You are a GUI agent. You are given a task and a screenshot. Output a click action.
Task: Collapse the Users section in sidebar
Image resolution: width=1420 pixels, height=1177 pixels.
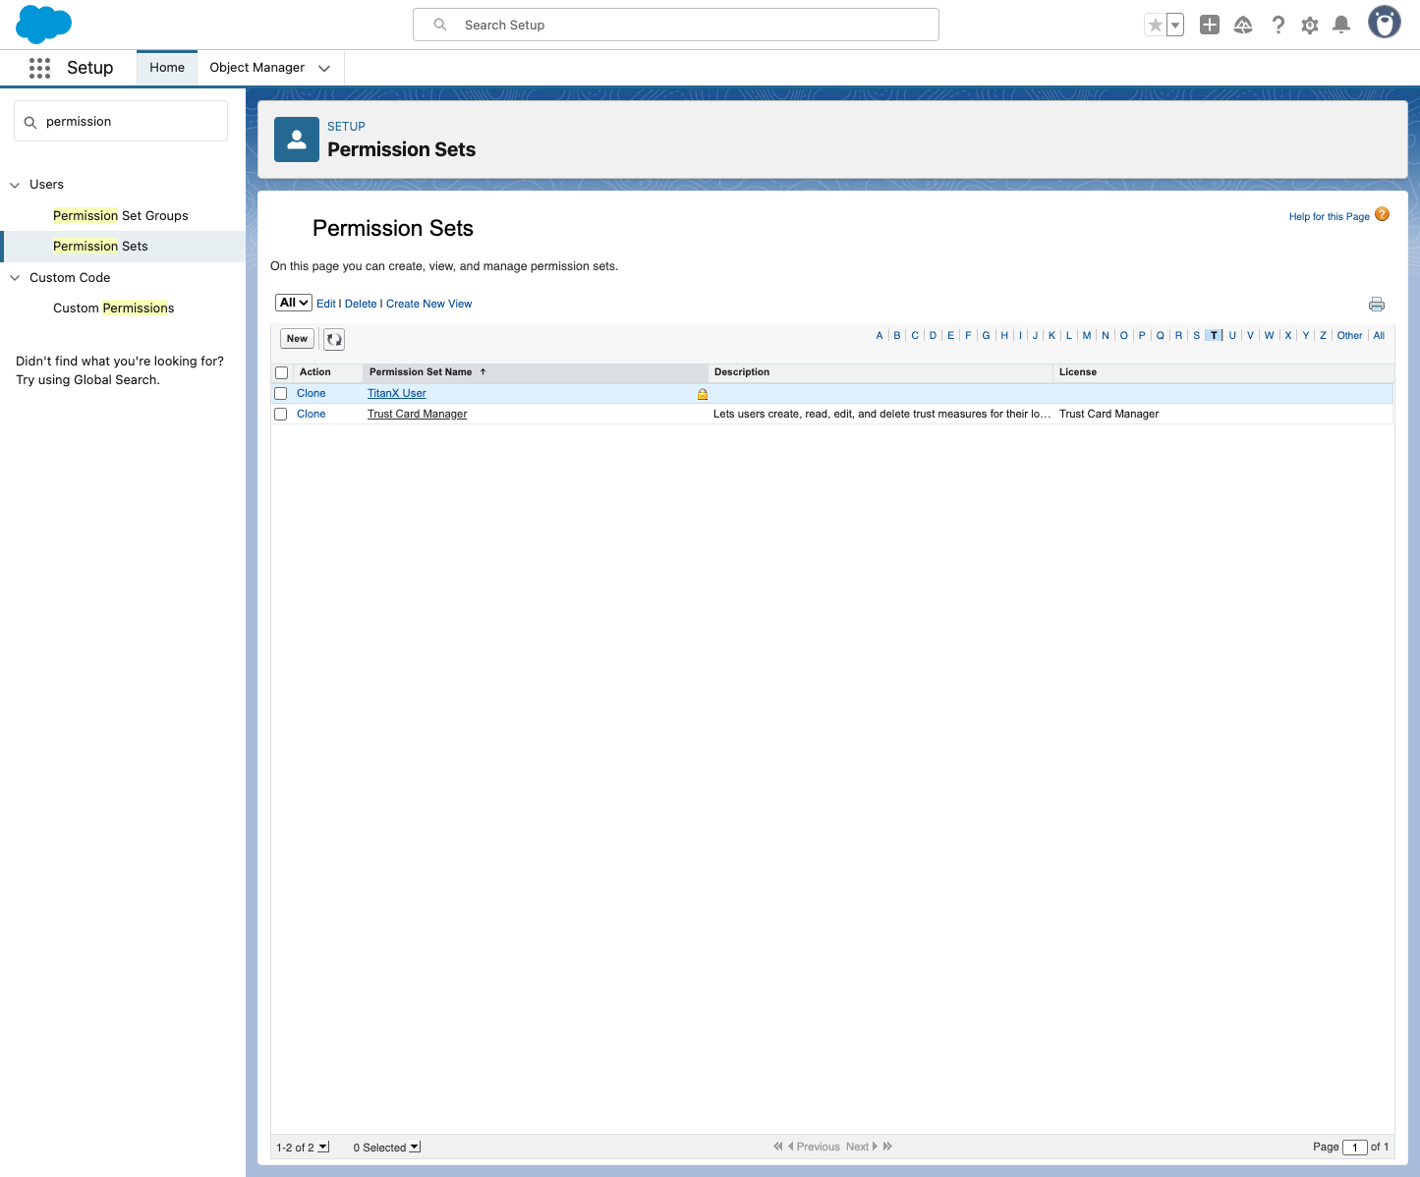point(15,185)
